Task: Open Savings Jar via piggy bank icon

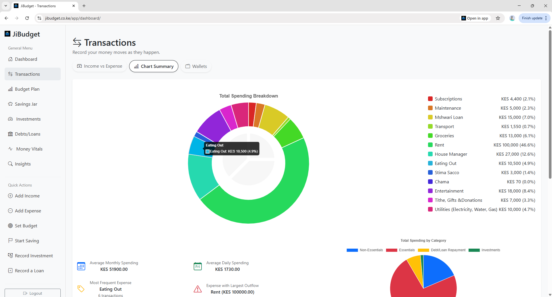Action: click(x=10, y=104)
